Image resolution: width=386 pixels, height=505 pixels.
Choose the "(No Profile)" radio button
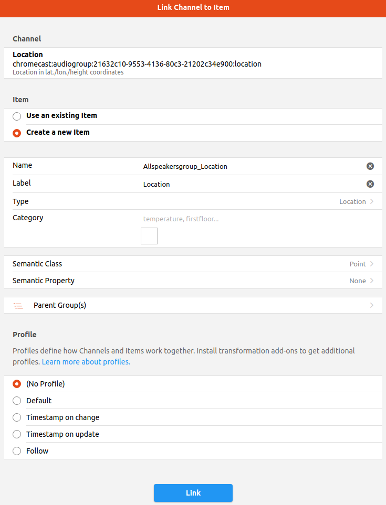(17, 384)
